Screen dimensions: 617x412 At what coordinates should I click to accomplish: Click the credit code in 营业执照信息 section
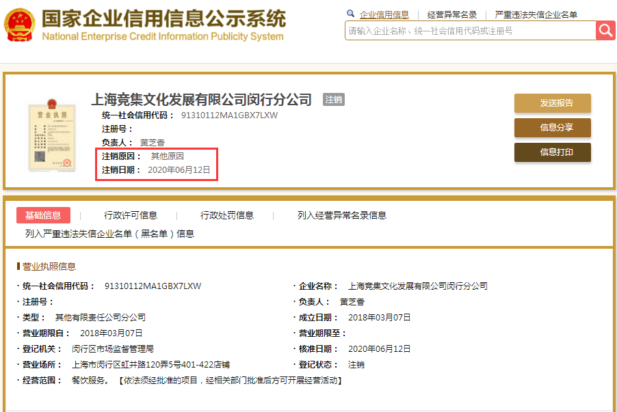(153, 286)
